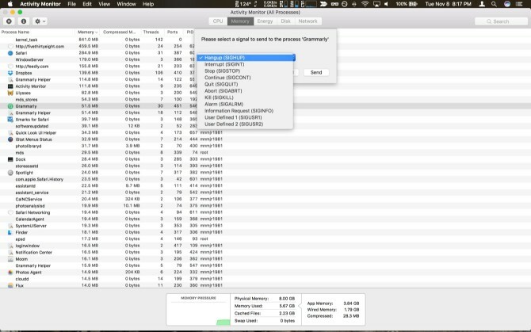Select Quit (SIGQUIT) signal

[246, 84]
